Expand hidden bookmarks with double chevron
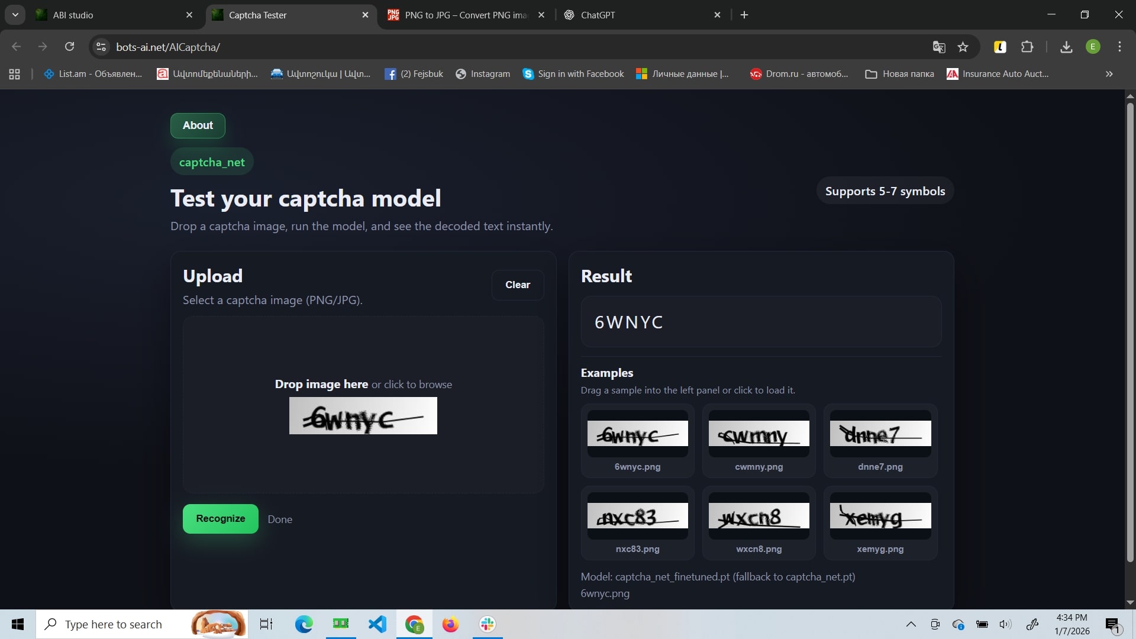Image resolution: width=1136 pixels, height=639 pixels. 1109,74
